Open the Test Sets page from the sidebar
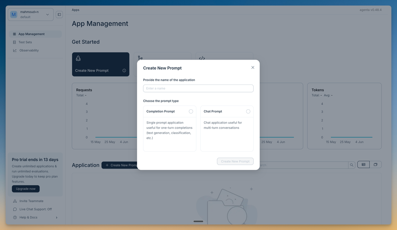Viewport: 397px width, 230px height. [x=25, y=42]
